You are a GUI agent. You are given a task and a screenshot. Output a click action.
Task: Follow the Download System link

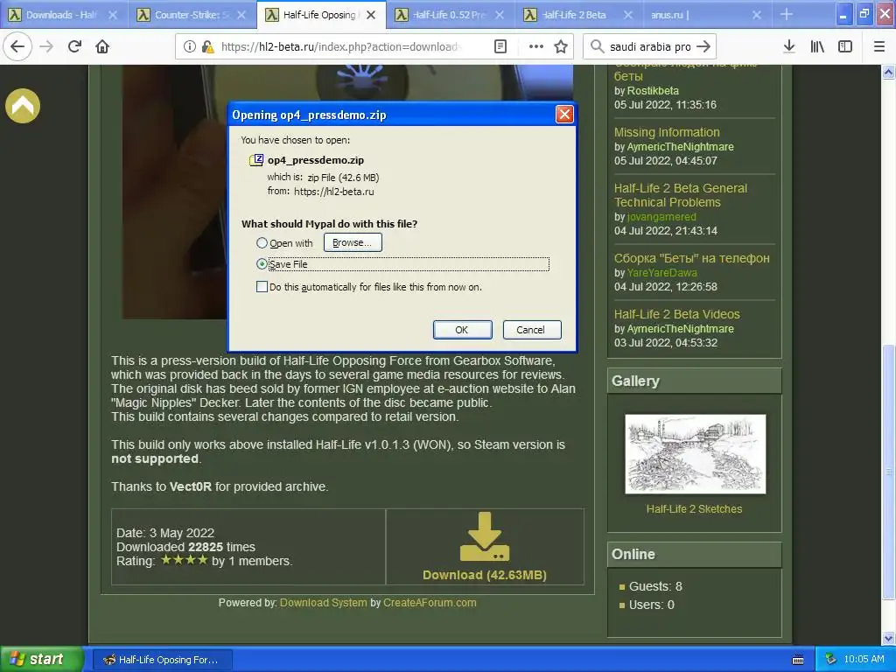[324, 602]
